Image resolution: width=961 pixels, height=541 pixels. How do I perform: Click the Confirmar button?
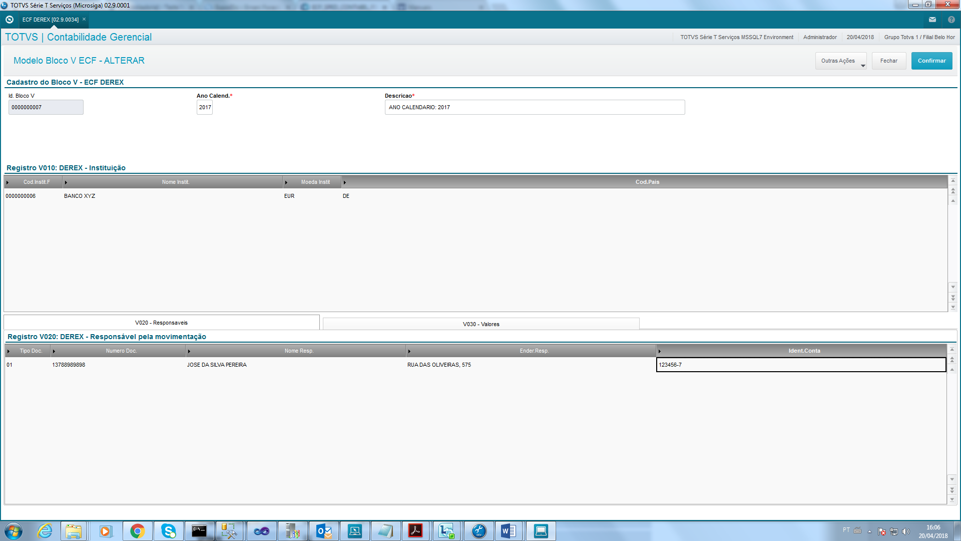point(931,61)
